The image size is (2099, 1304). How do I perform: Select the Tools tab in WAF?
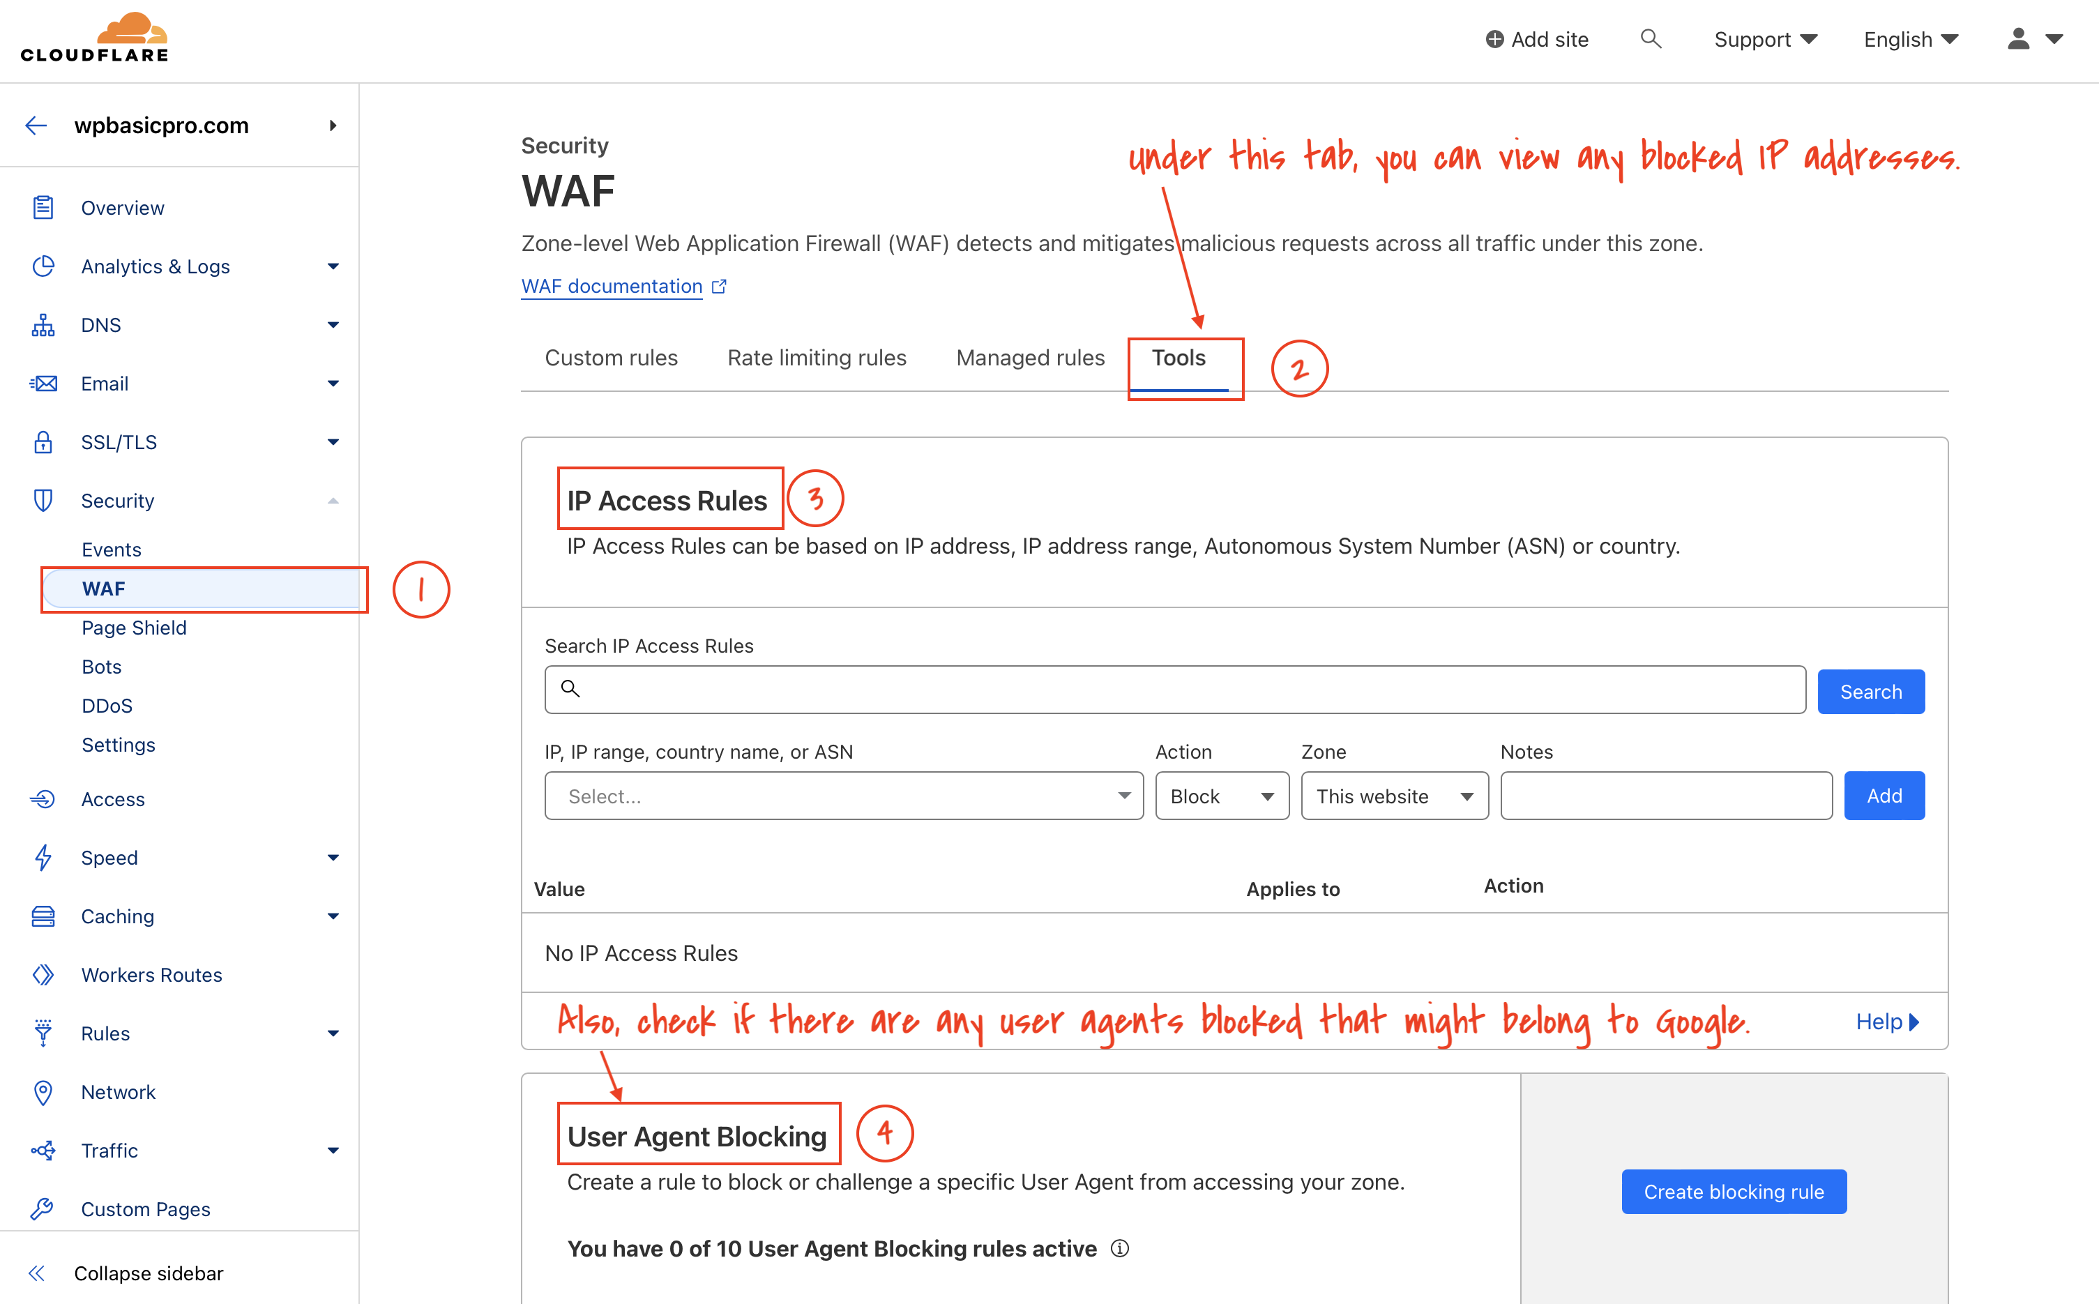point(1183,358)
